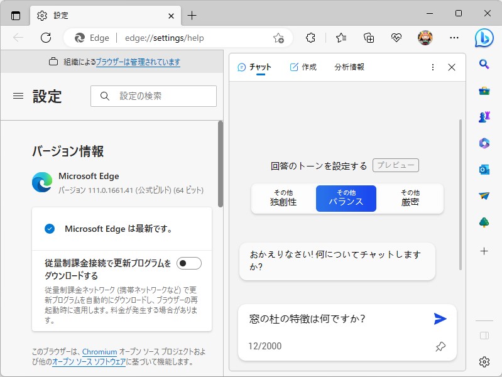Click the Microsoft Edge は最新です text
The height and width of the screenshot is (377, 502).
(119, 229)
